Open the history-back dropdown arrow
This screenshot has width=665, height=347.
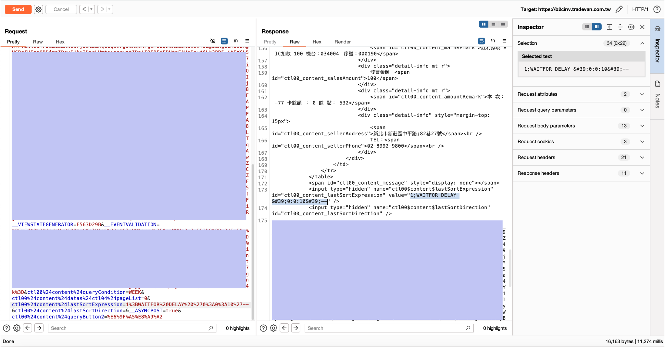[x=92, y=9]
